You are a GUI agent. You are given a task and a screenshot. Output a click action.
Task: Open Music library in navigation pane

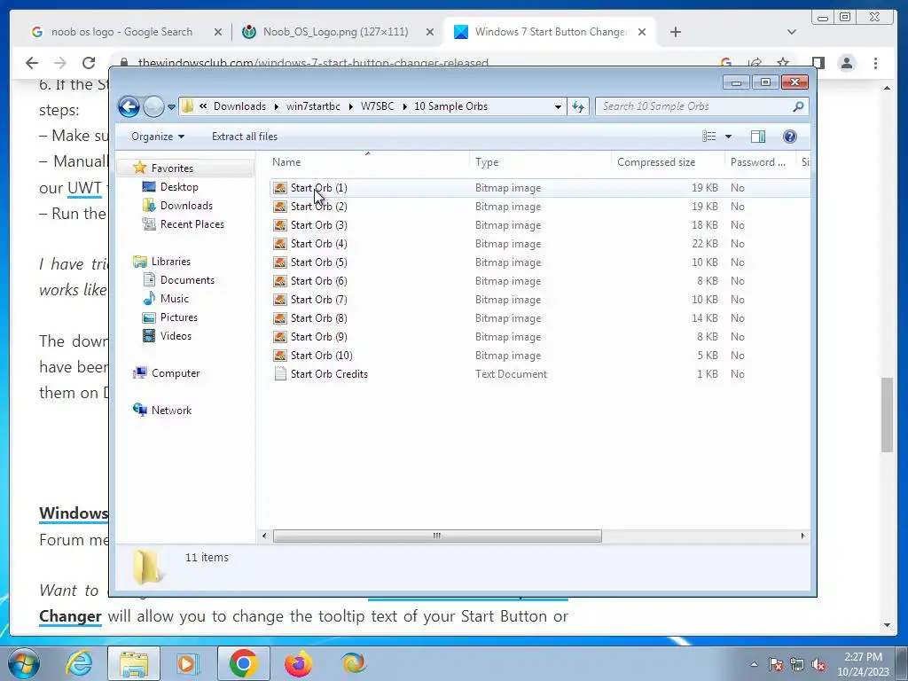coord(175,299)
